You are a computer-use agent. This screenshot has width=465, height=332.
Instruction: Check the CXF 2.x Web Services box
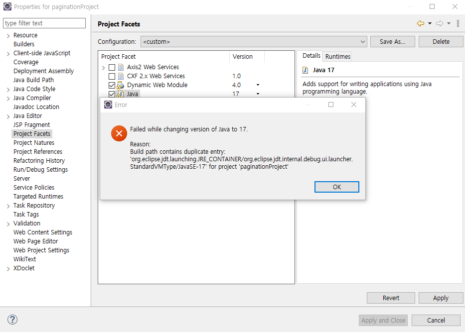coord(112,77)
